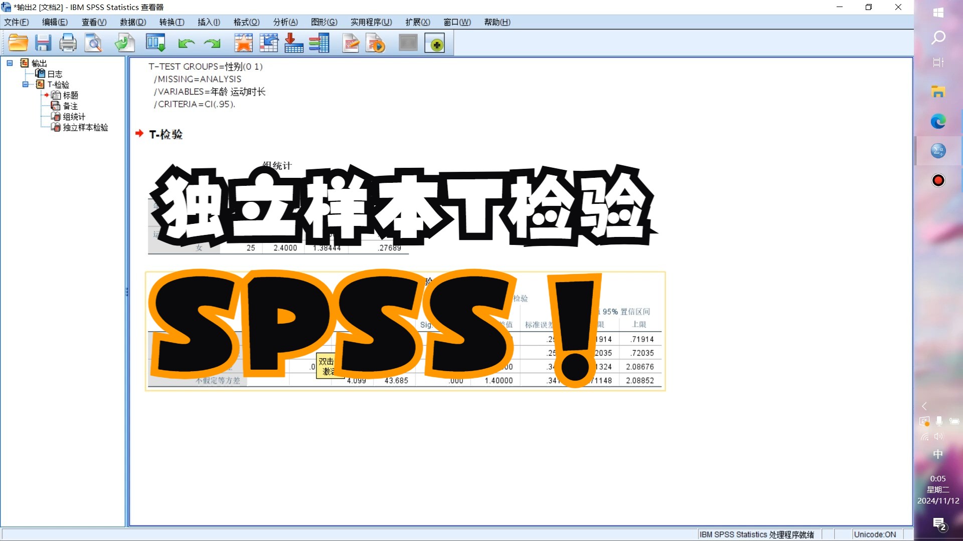Click the red screen recorder icon
The height and width of the screenshot is (541, 963).
pos(938,180)
